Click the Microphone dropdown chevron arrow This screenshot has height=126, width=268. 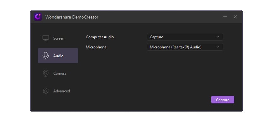pos(218,47)
